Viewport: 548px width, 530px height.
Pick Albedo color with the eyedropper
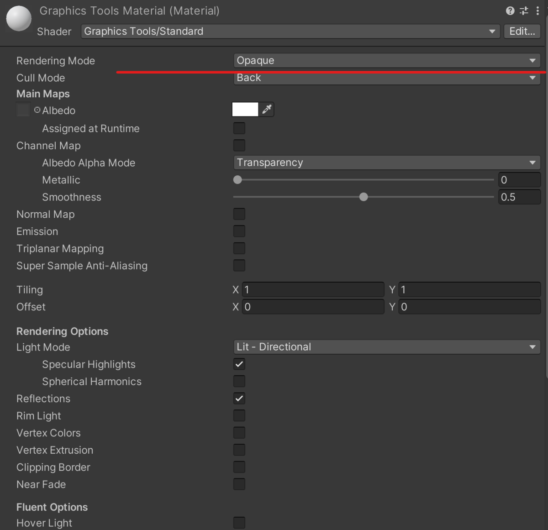pyautogui.click(x=267, y=109)
